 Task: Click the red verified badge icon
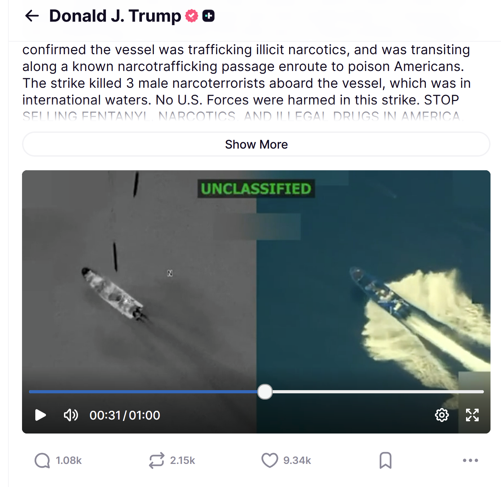(x=192, y=16)
